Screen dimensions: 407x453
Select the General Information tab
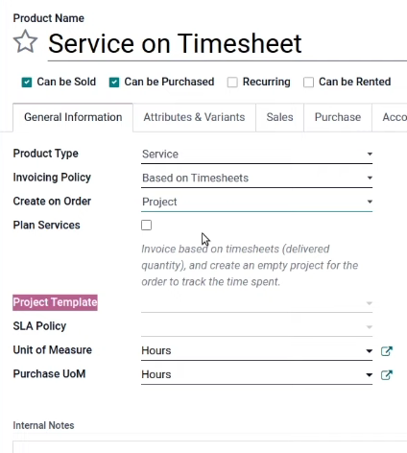(x=73, y=117)
